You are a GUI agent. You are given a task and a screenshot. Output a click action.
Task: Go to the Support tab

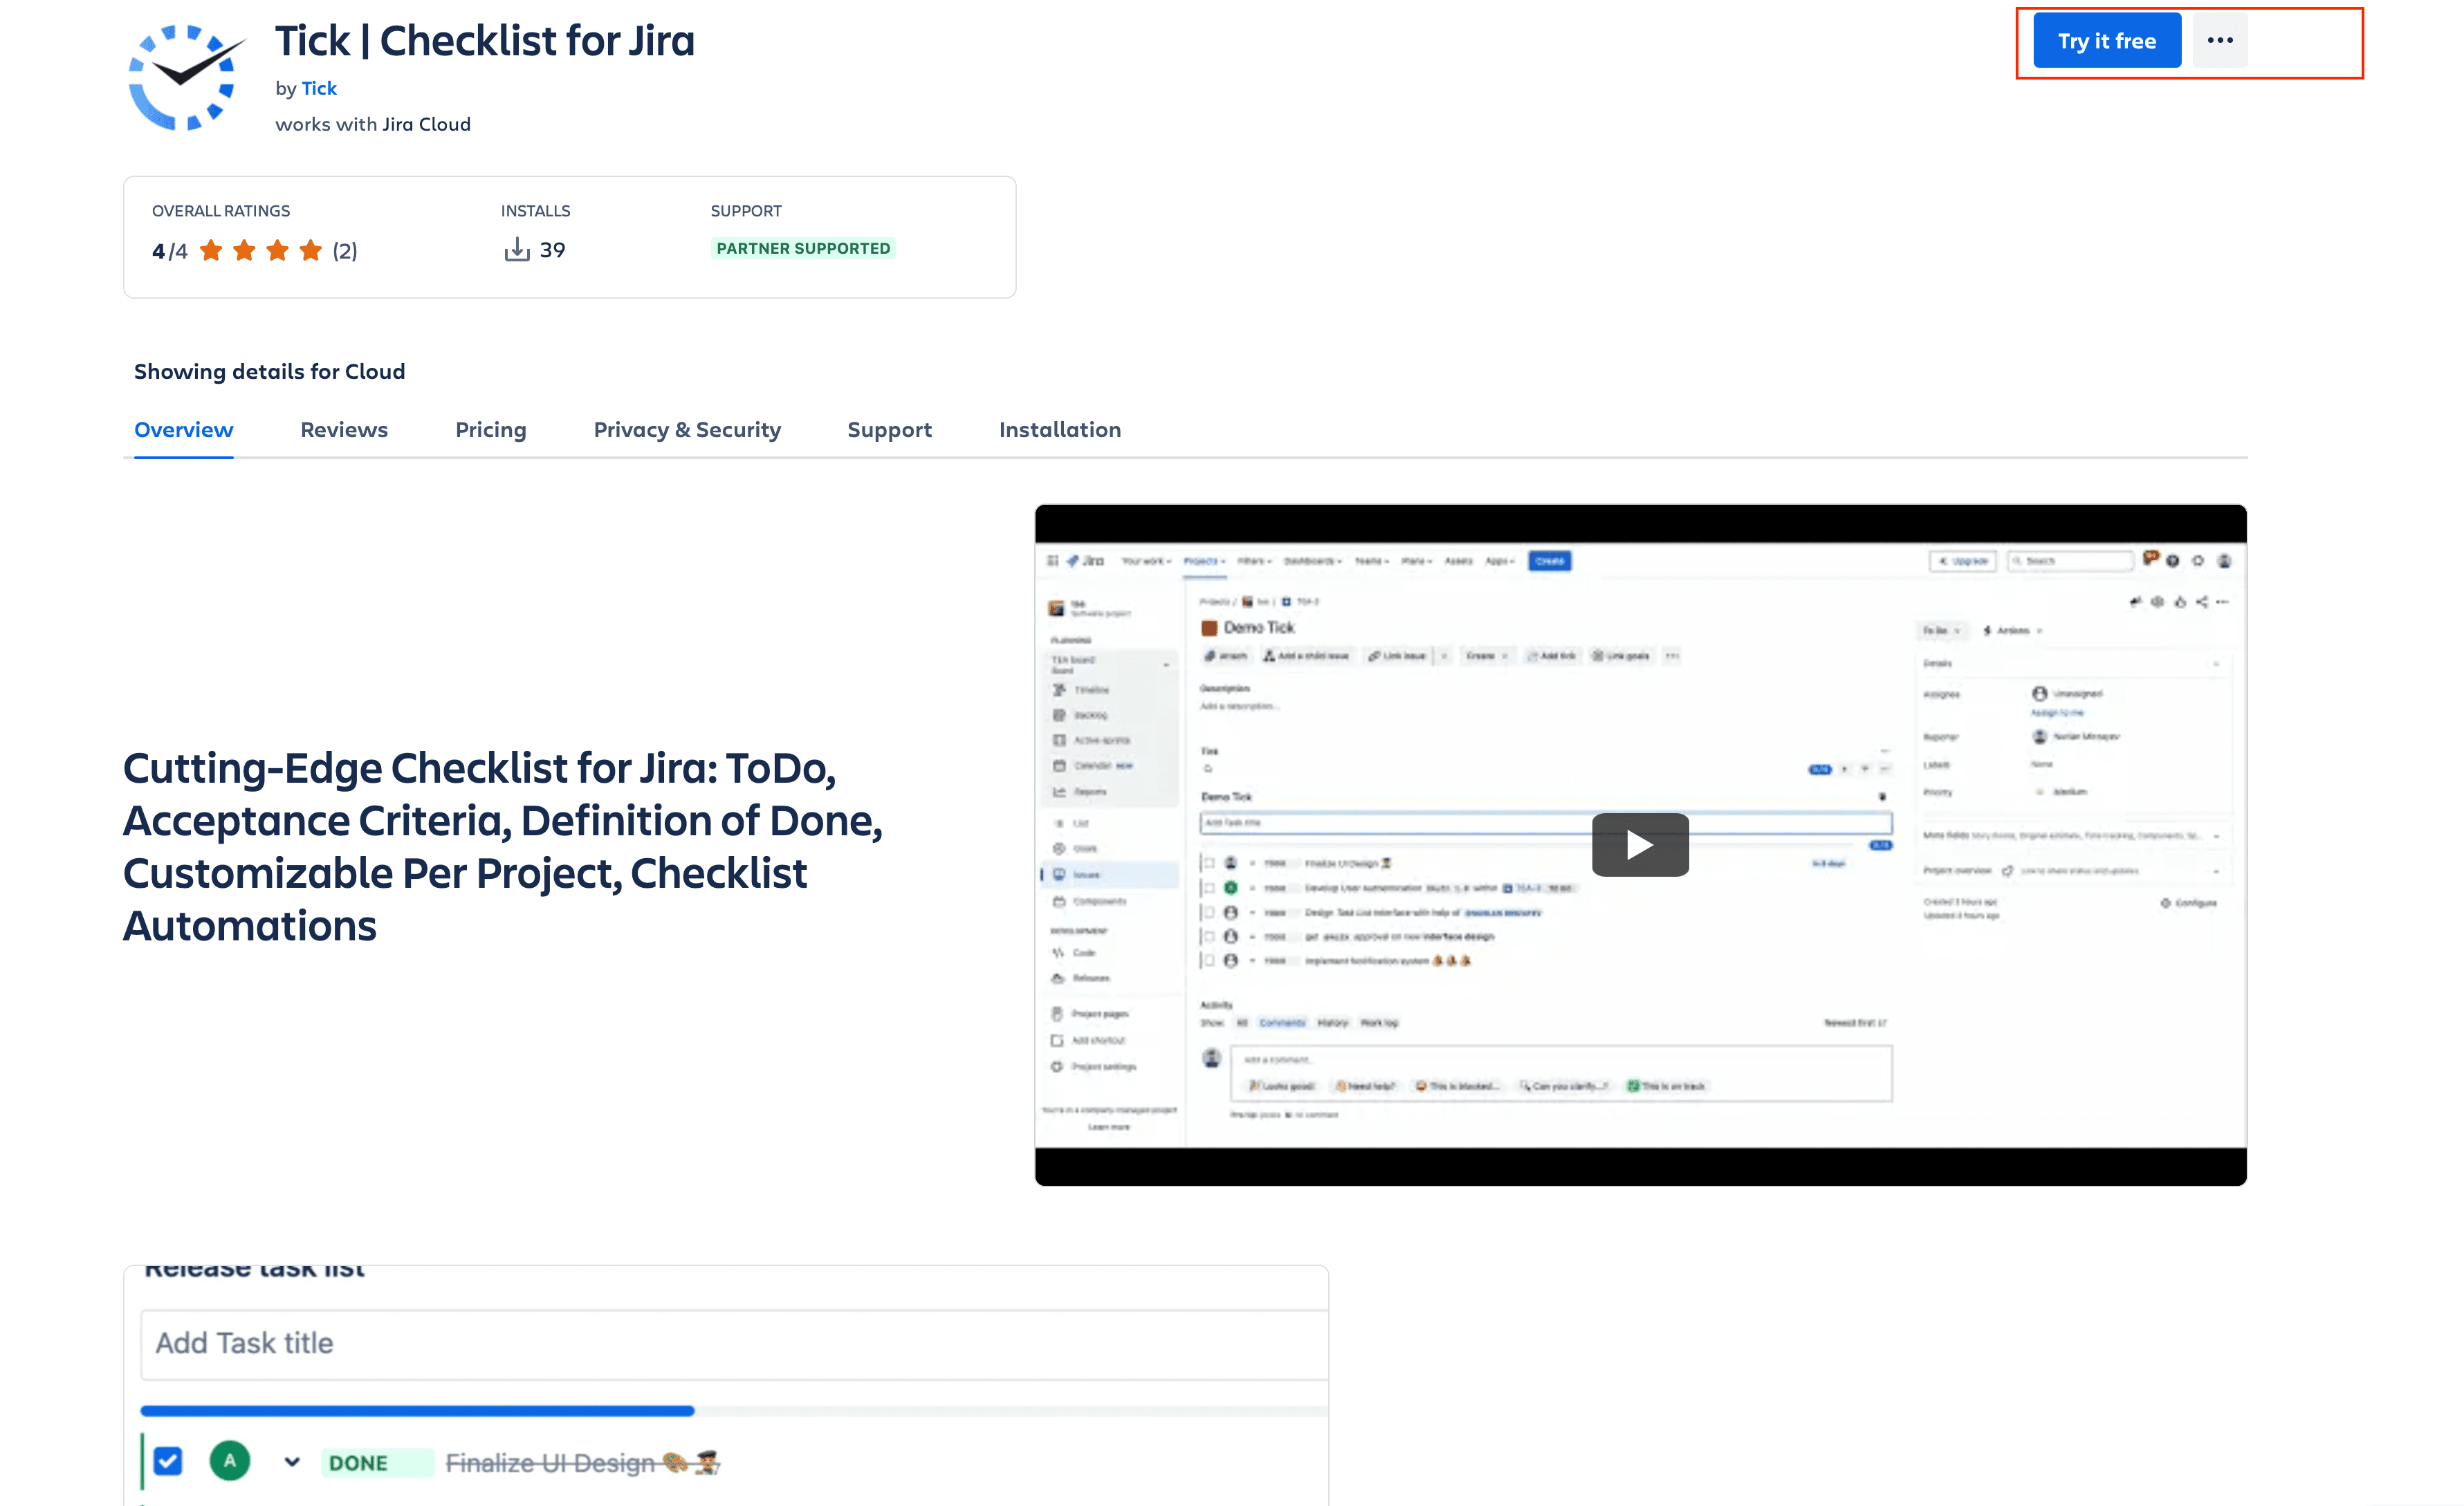tap(889, 429)
